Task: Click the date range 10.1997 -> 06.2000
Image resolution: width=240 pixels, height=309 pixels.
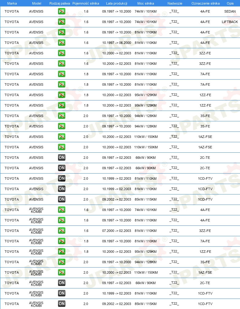Action: point(117,43)
